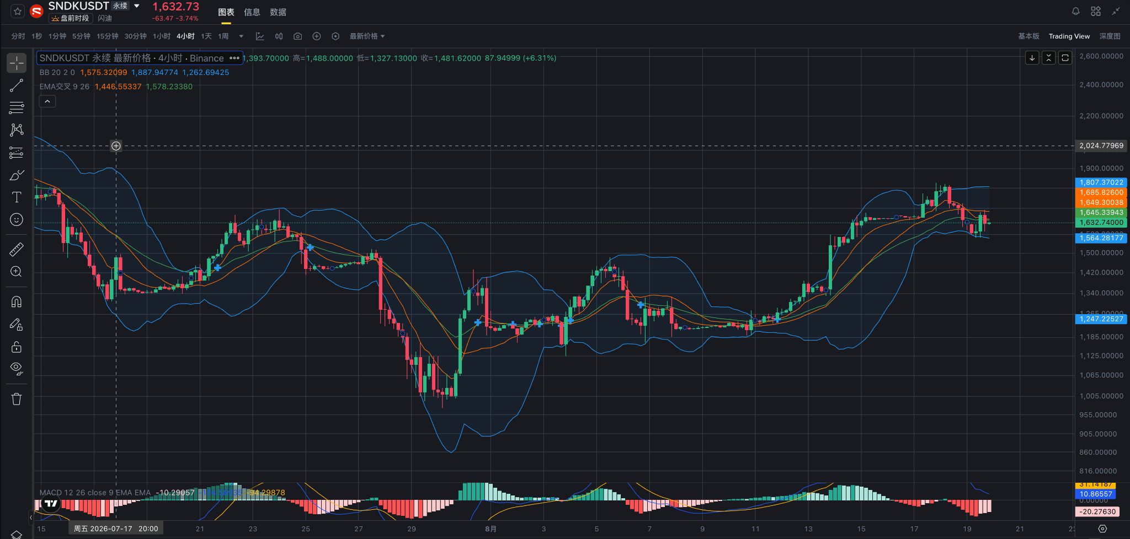Image resolution: width=1130 pixels, height=539 pixels.
Task: Select the 1分钟 timeframe
Action: pos(57,36)
